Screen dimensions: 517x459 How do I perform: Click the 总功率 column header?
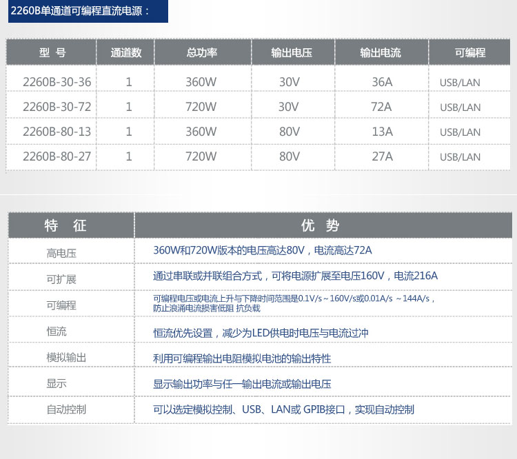click(201, 52)
